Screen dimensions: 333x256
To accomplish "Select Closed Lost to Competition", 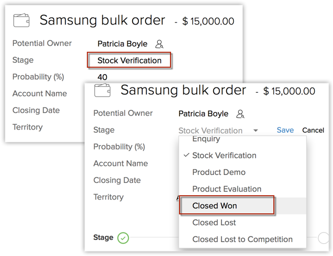I will pyautogui.click(x=242, y=239).
